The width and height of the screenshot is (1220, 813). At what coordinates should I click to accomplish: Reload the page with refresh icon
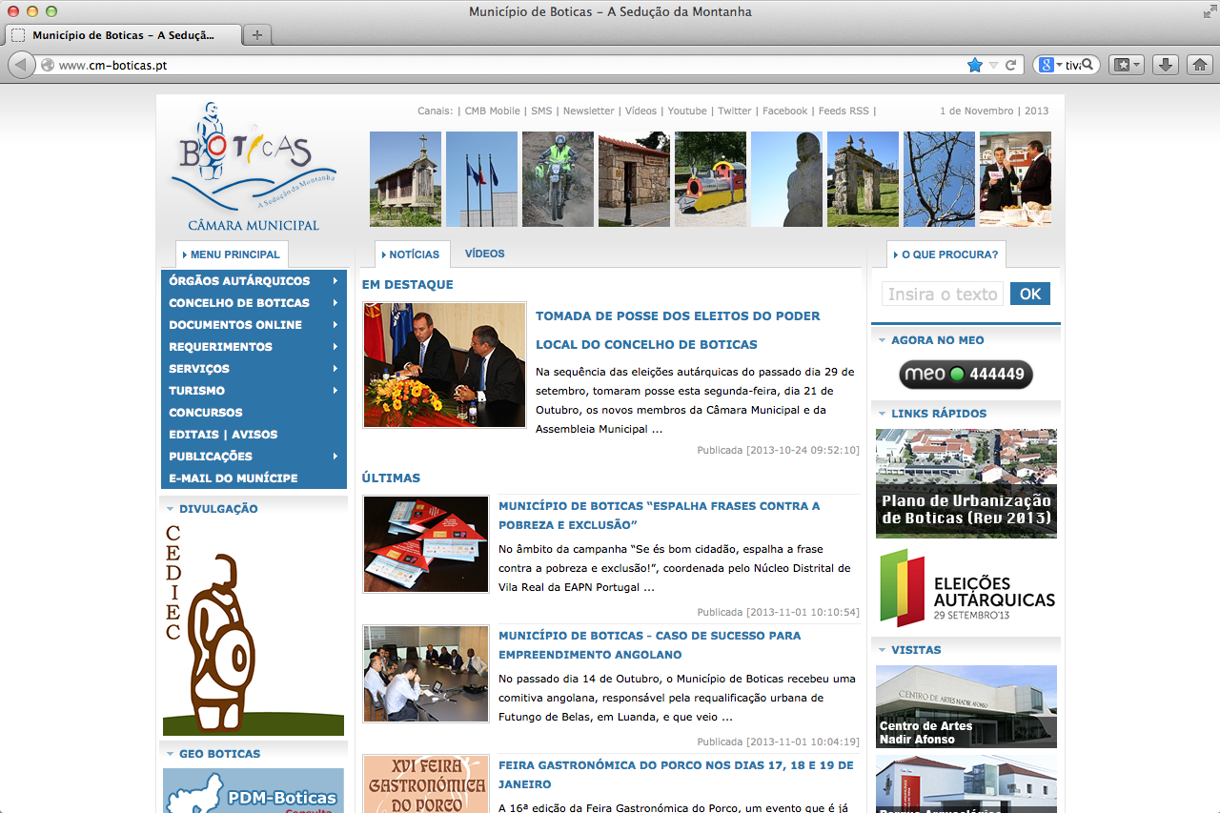click(x=1011, y=65)
